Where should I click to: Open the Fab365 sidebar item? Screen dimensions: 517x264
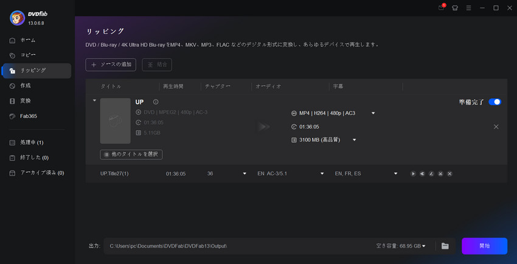37,116
